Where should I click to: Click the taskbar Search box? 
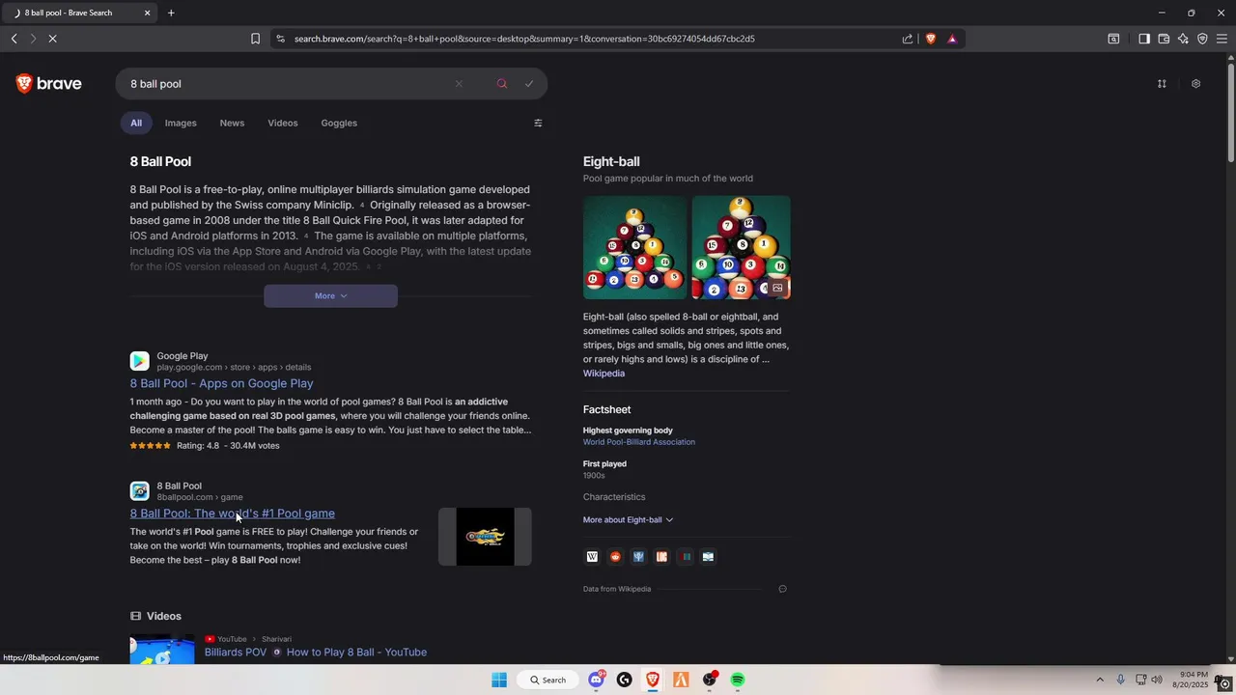(x=548, y=680)
